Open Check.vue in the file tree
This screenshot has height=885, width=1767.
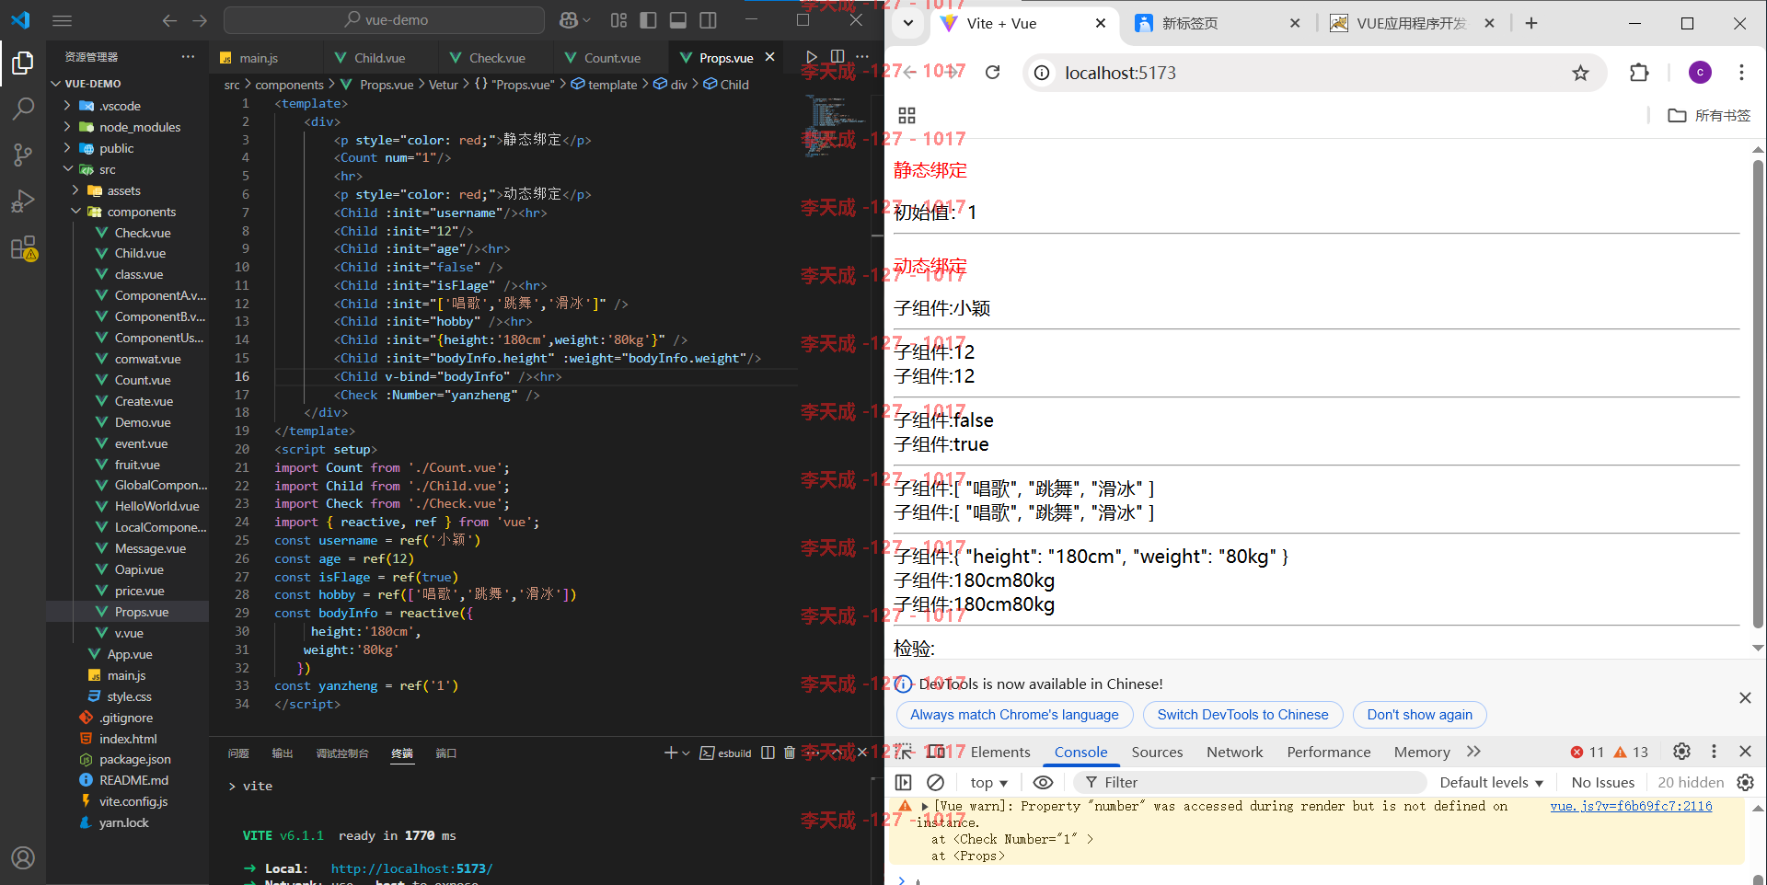tap(142, 233)
